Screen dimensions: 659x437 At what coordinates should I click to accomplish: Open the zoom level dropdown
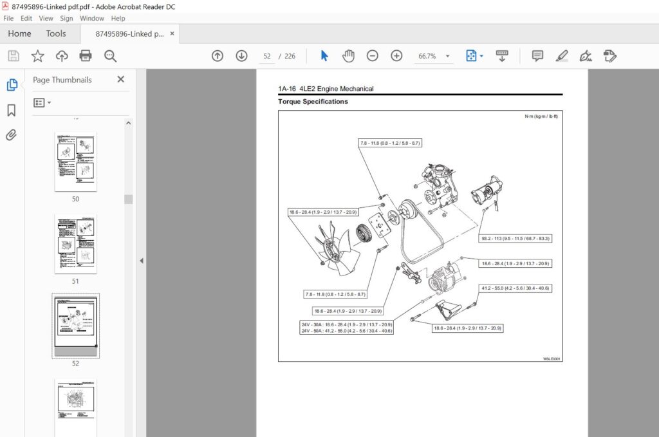tap(448, 56)
